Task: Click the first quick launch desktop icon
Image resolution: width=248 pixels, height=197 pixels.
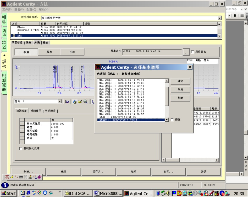Action: tap(23, 193)
